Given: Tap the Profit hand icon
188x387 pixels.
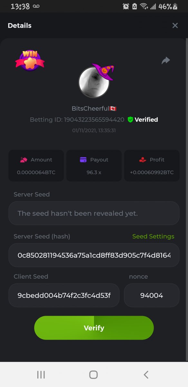Looking at the screenshot, I should [143, 160].
